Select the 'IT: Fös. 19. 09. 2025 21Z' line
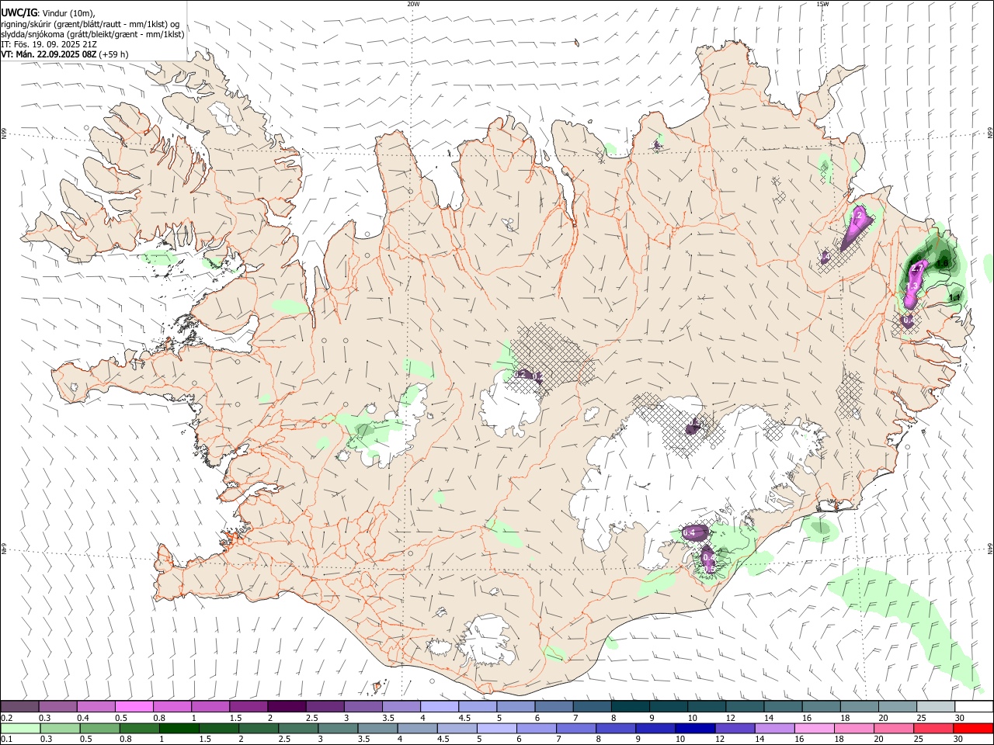Screen dimensions: 994x745 [49, 44]
